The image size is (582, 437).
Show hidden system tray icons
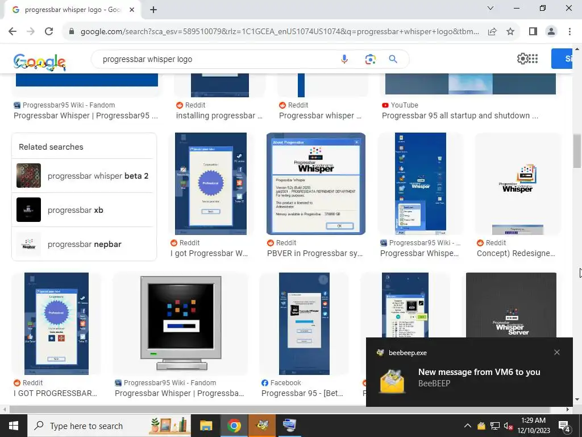tap(467, 426)
